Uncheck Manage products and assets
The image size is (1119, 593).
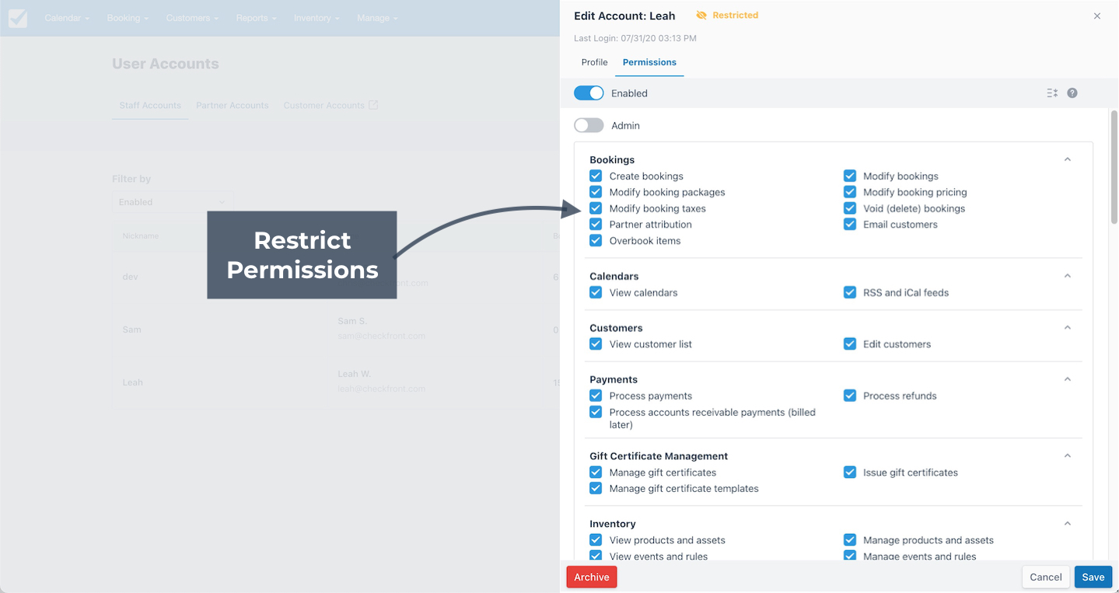pos(850,539)
